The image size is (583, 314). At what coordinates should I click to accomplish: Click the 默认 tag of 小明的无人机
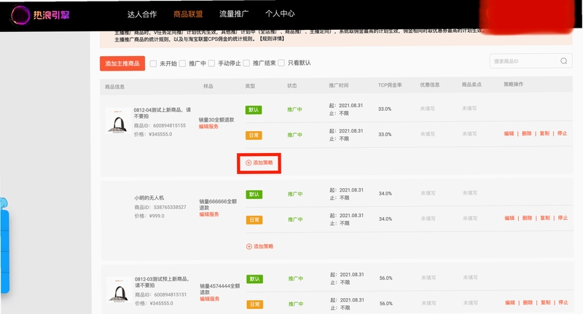point(254,195)
